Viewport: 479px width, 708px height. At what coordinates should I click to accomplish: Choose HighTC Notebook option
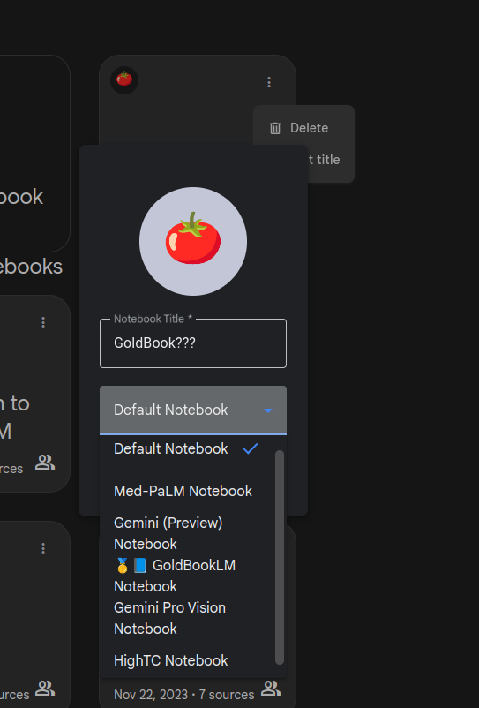[x=188, y=660]
